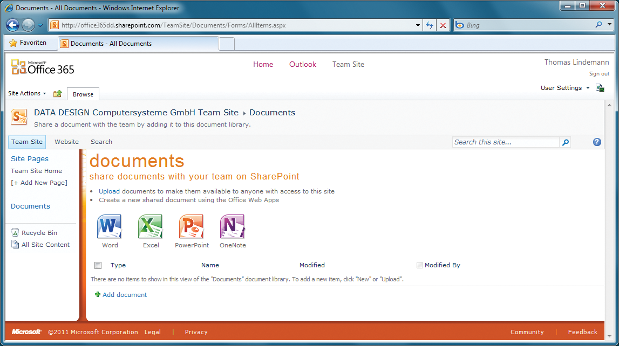Open the Recycle Bin
619x346 pixels.
click(39, 232)
